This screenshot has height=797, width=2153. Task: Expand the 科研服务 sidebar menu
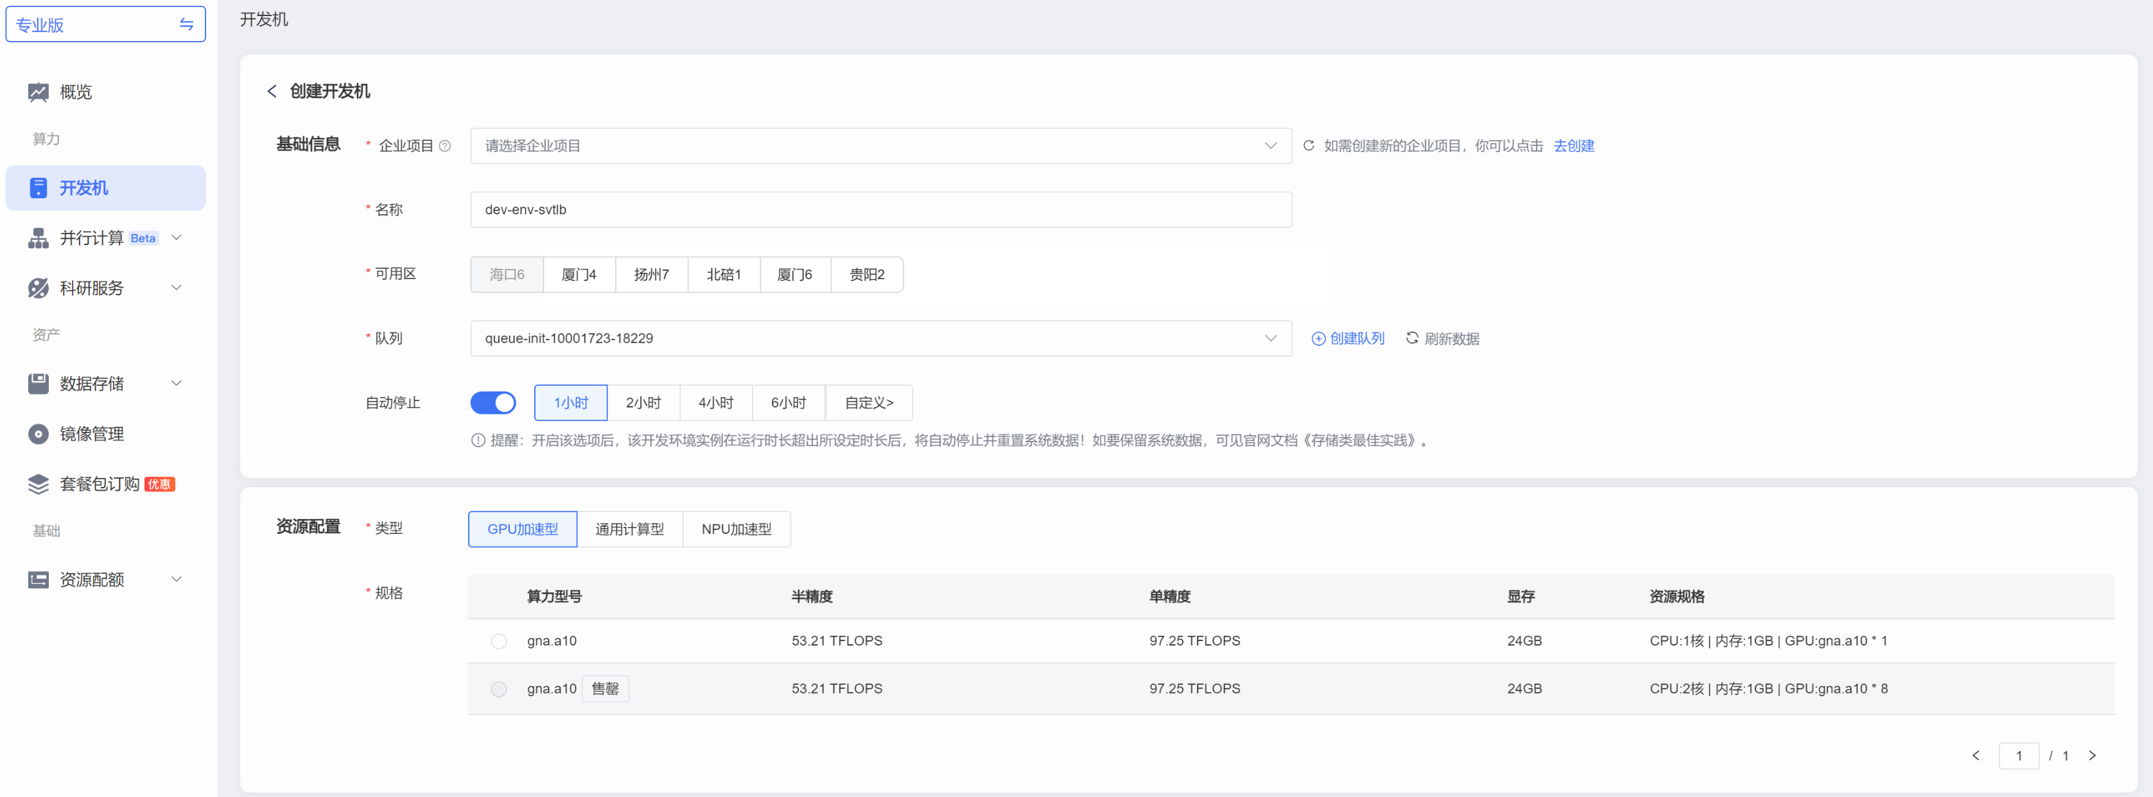pyautogui.click(x=177, y=288)
